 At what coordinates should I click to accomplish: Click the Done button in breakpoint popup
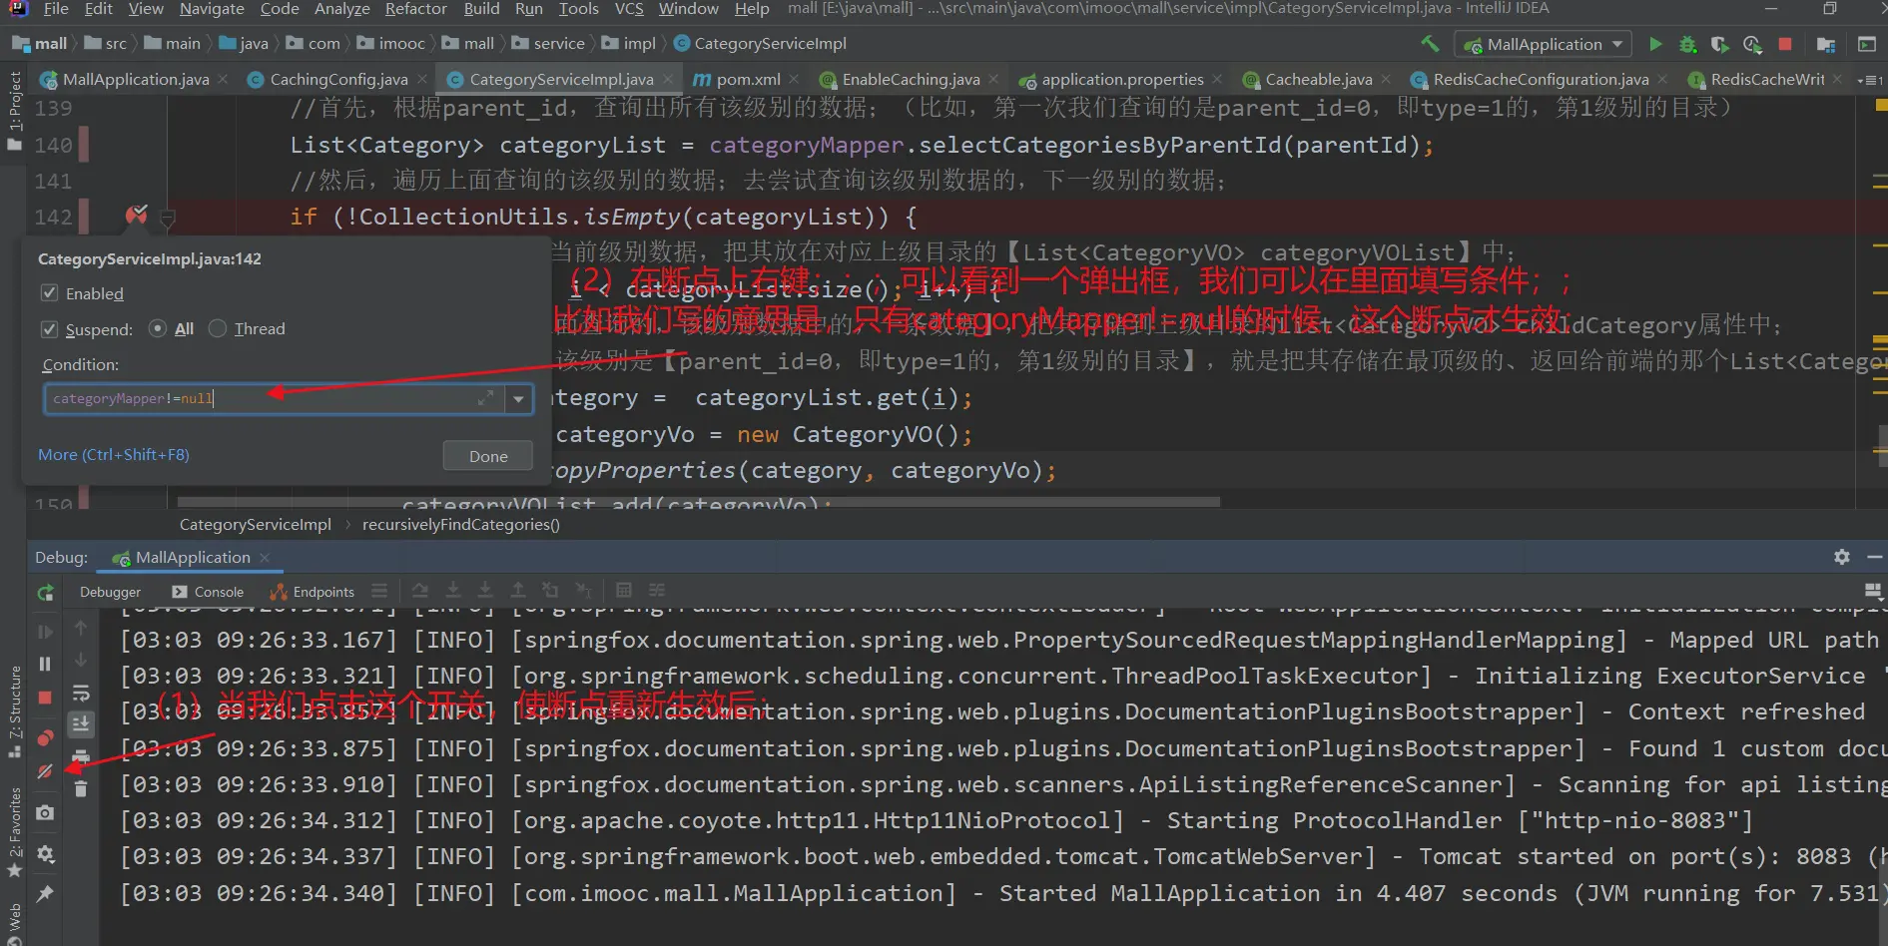point(487,456)
